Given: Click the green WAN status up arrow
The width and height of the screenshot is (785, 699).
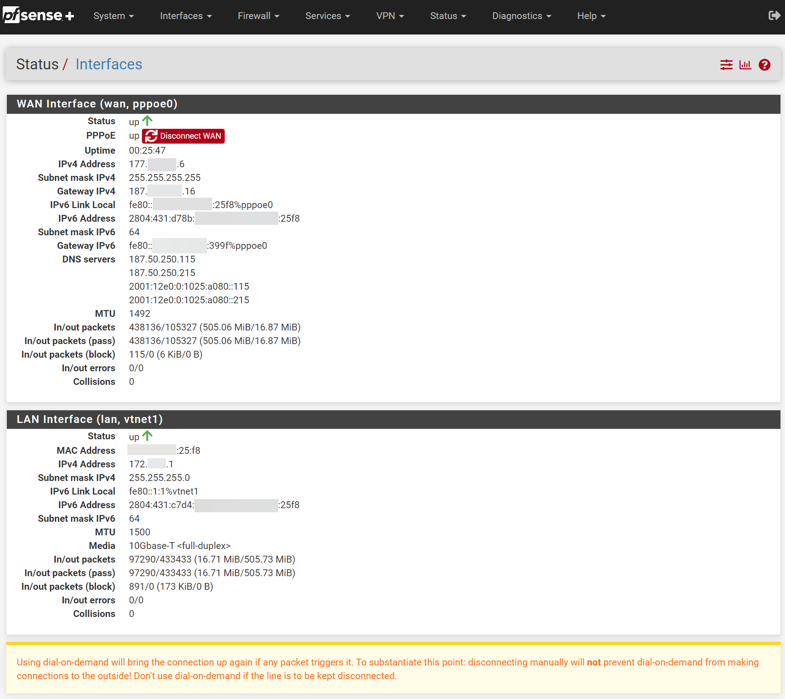Looking at the screenshot, I should (147, 121).
